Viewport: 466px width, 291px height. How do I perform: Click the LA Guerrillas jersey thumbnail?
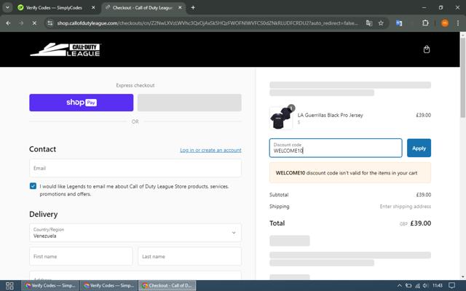[x=281, y=118]
